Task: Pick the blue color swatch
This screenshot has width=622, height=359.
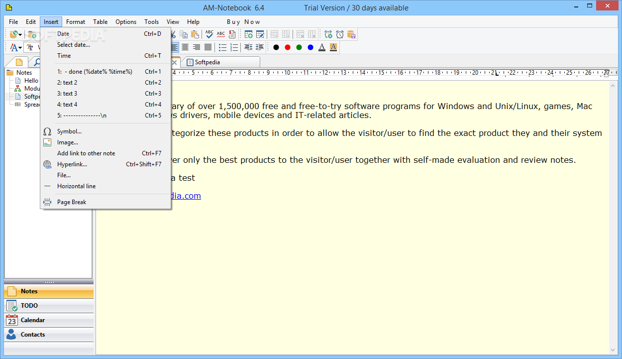Action: point(311,47)
